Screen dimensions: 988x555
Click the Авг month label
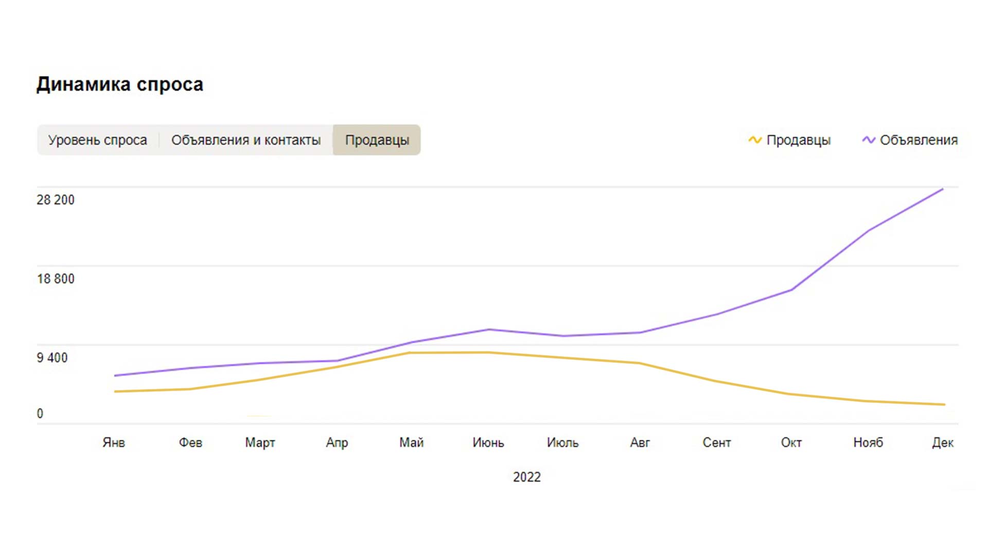click(640, 442)
